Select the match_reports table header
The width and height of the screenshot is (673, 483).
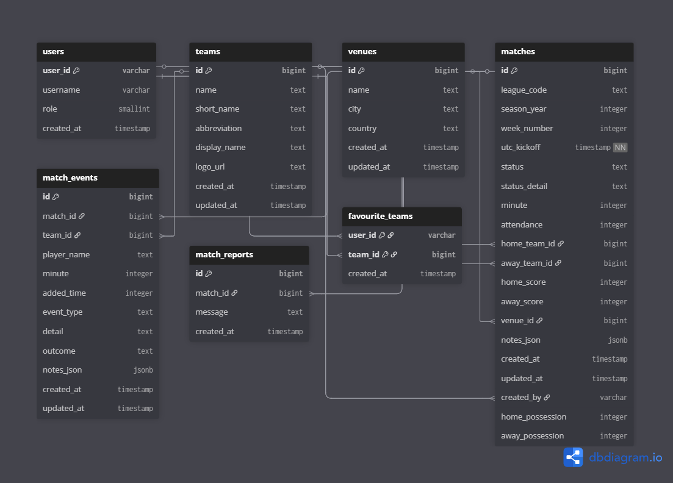click(x=249, y=255)
